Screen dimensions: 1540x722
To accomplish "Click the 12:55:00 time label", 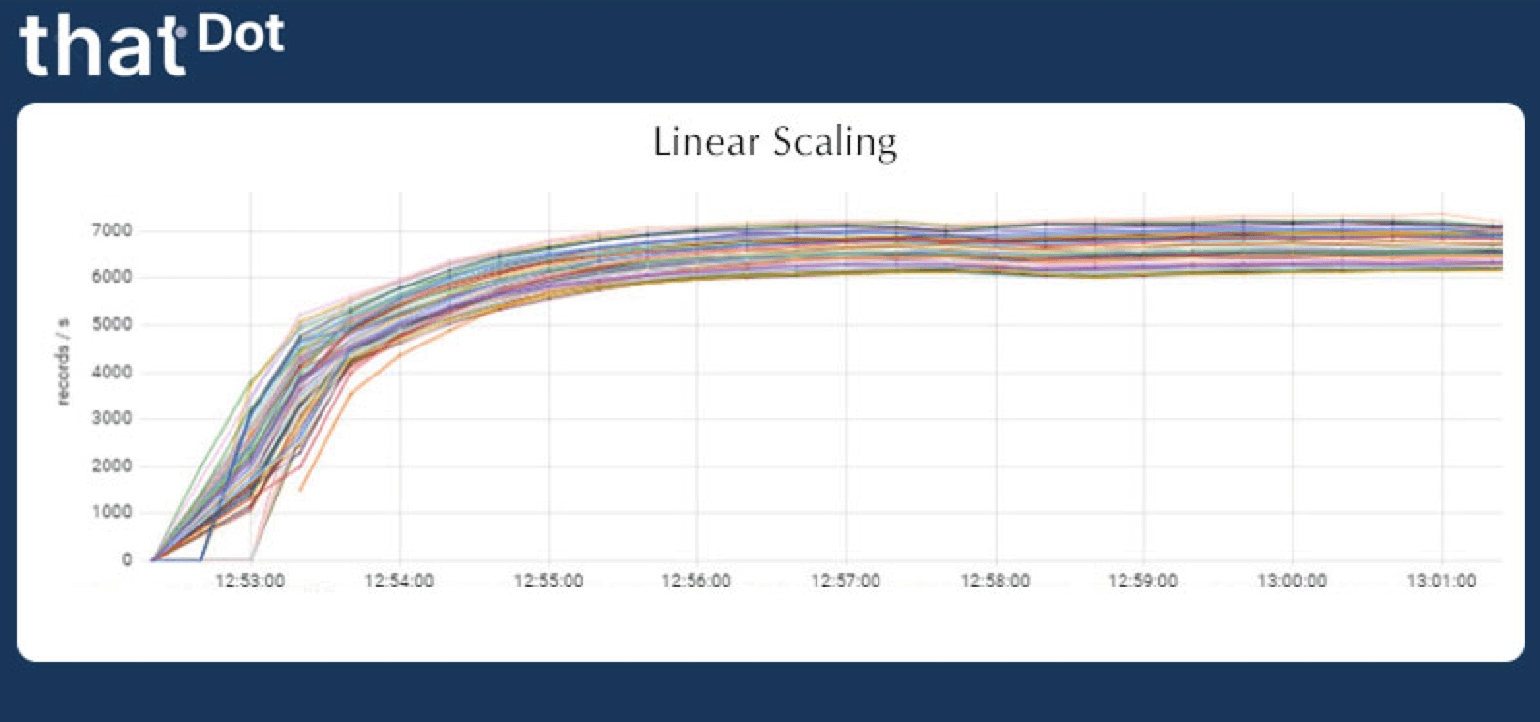I will (548, 581).
